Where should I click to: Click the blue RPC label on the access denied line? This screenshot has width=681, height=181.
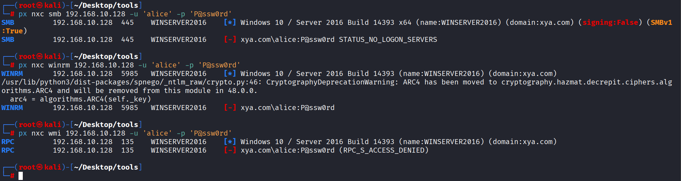8,150
